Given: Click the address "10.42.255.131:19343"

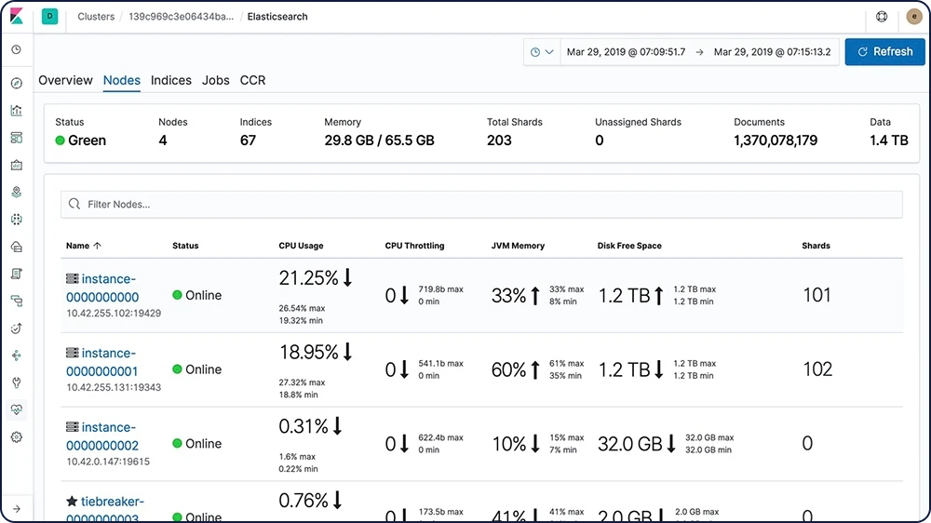Looking at the screenshot, I should [x=114, y=388].
